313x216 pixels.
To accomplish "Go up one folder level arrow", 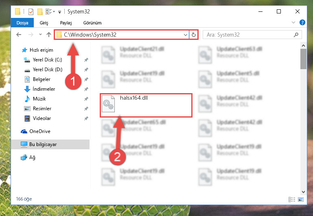I will 49,35.
